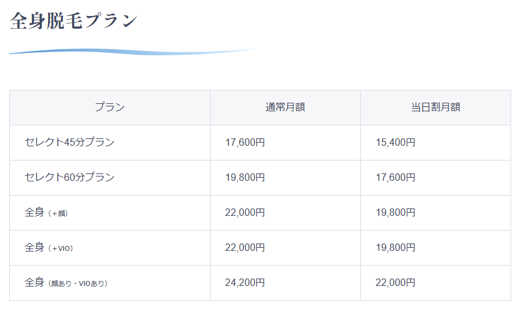521x313 pixels.
Task: Select the プラン column header
Action: [x=110, y=107]
